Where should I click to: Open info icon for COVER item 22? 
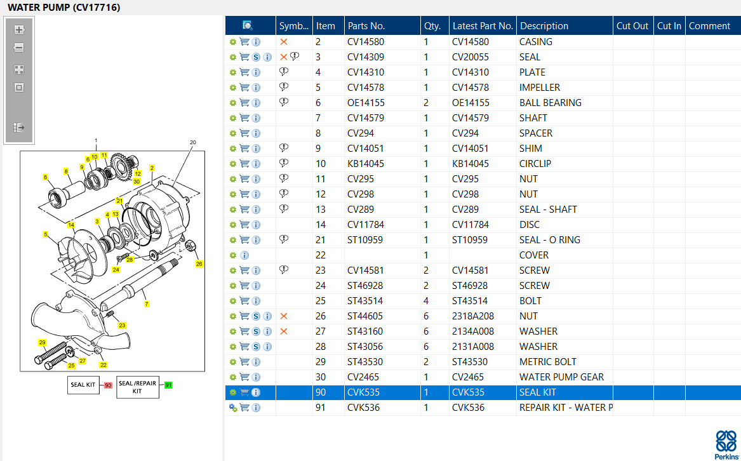pyautogui.click(x=244, y=255)
